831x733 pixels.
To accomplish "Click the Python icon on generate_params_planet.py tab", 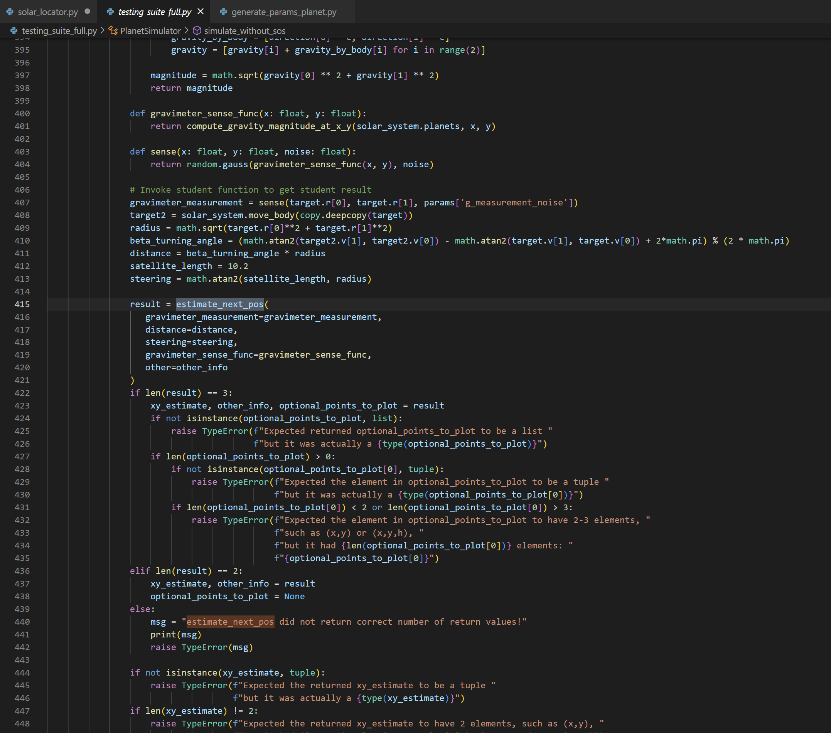I will [223, 12].
